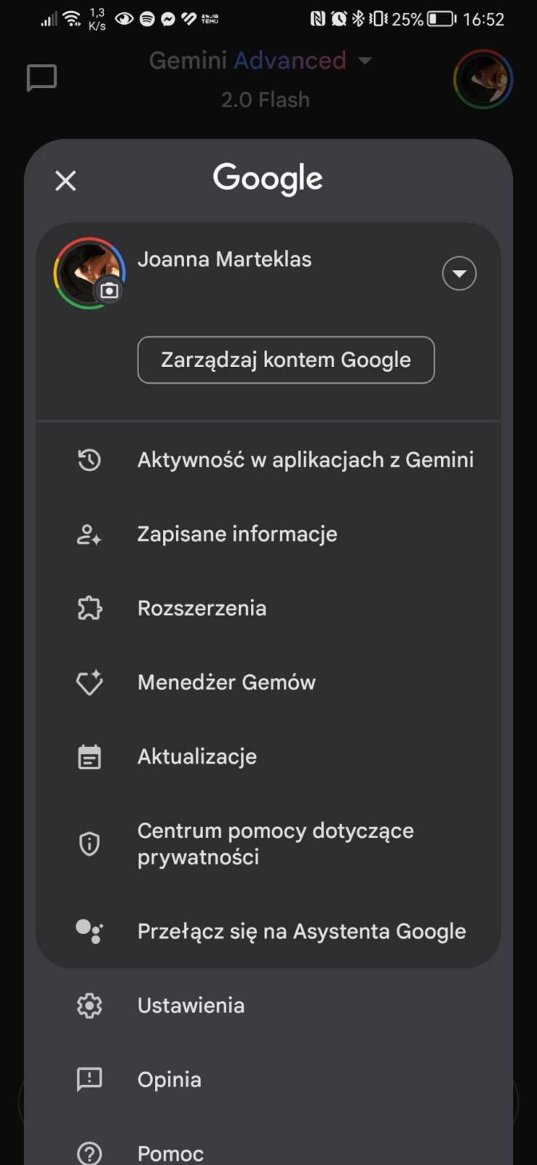Tap the gear Ustawienia icon
The width and height of the screenshot is (537, 1165).
click(x=89, y=1006)
